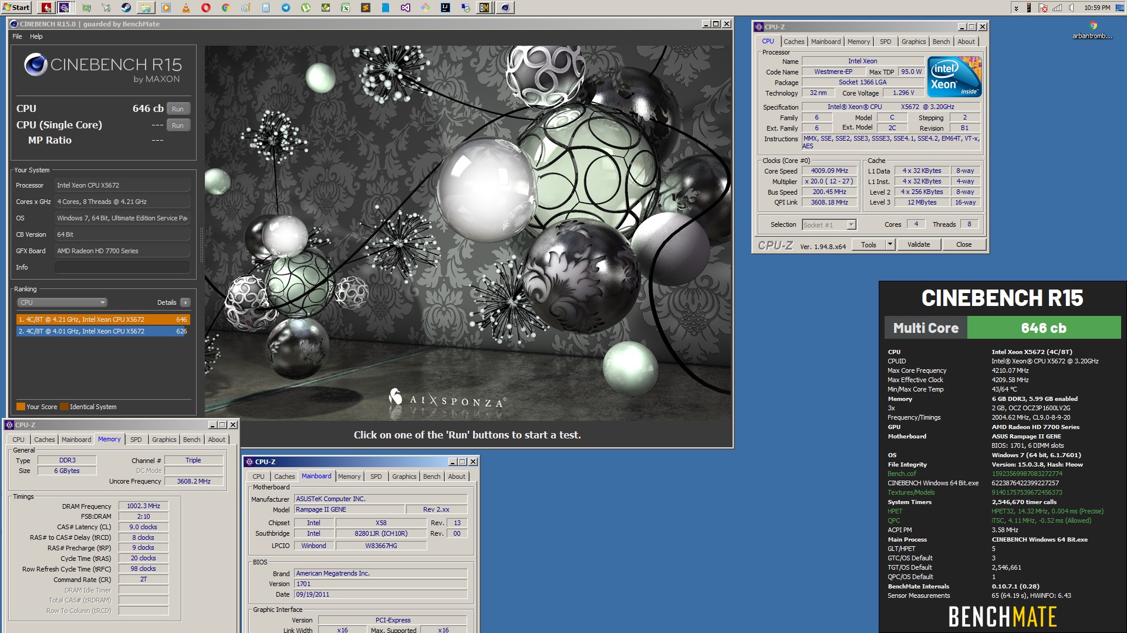Launch Excel from the taskbar
The image size is (1127, 633).
tap(346, 8)
